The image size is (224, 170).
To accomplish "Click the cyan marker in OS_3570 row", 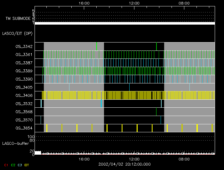I will click(x=161, y=120).
